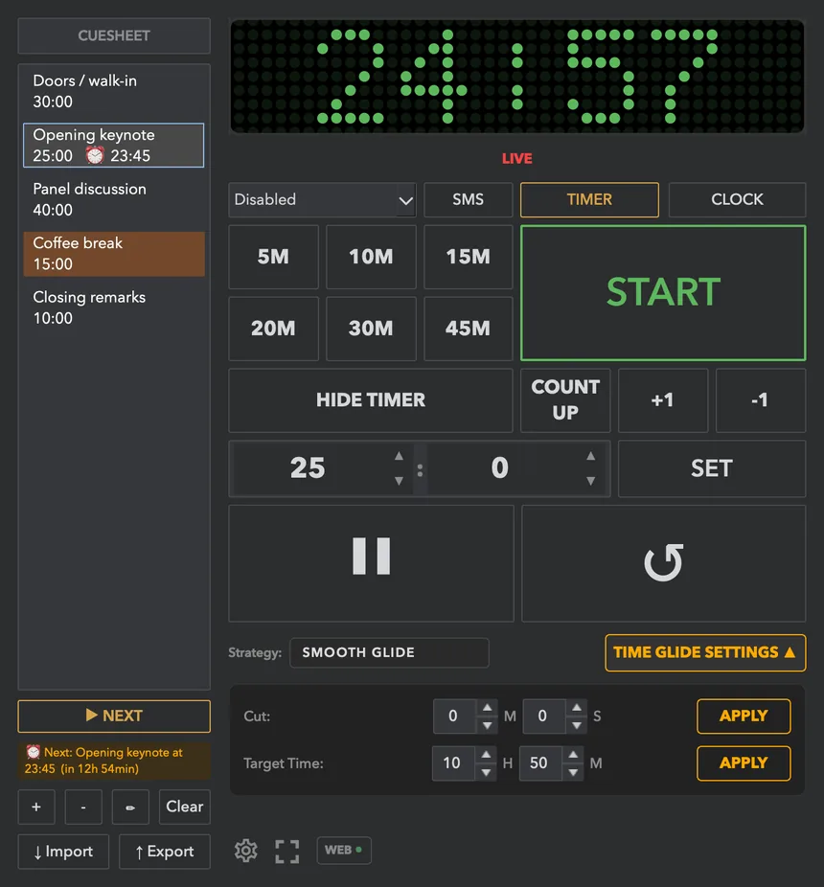Image resolution: width=824 pixels, height=887 pixels.
Task: Select the Doors / walk-in cue
Action: (x=114, y=91)
